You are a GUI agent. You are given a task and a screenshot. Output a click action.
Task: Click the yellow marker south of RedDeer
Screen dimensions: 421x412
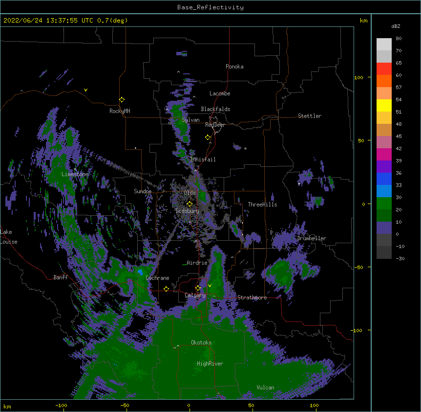pos(208,137)
